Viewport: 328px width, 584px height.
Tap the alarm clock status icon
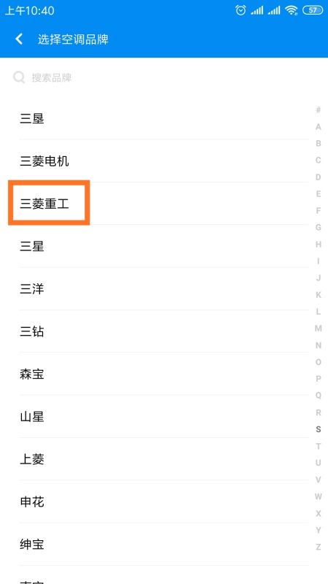241,10
